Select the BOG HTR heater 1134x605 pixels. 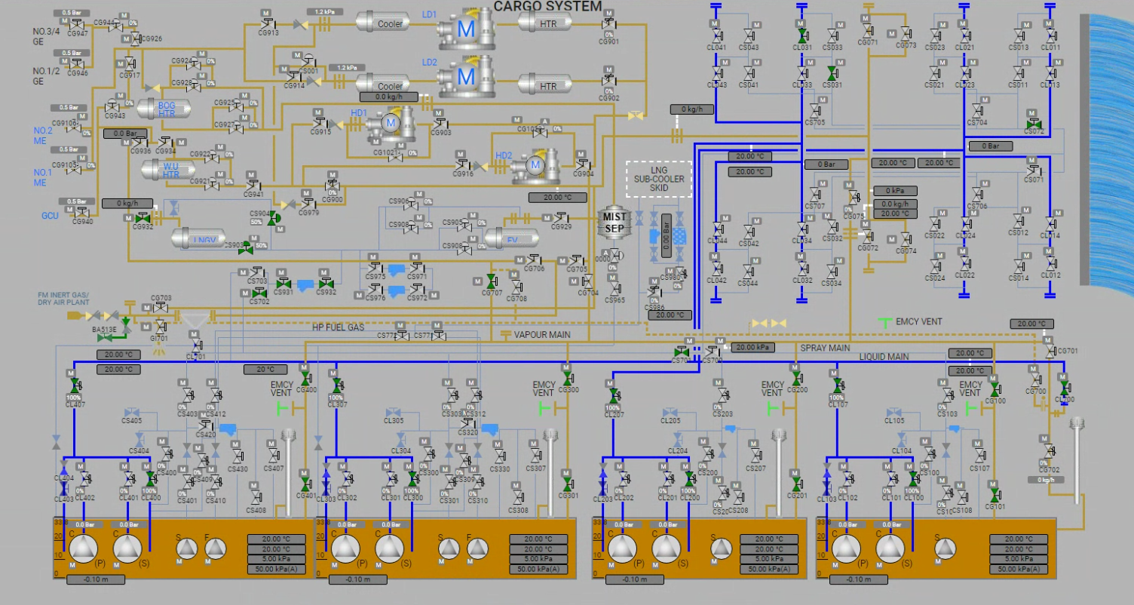[164, 109]
